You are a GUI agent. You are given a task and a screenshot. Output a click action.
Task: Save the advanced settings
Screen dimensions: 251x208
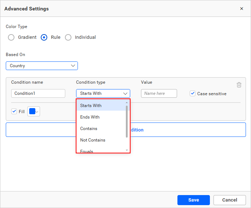(193, 200)
